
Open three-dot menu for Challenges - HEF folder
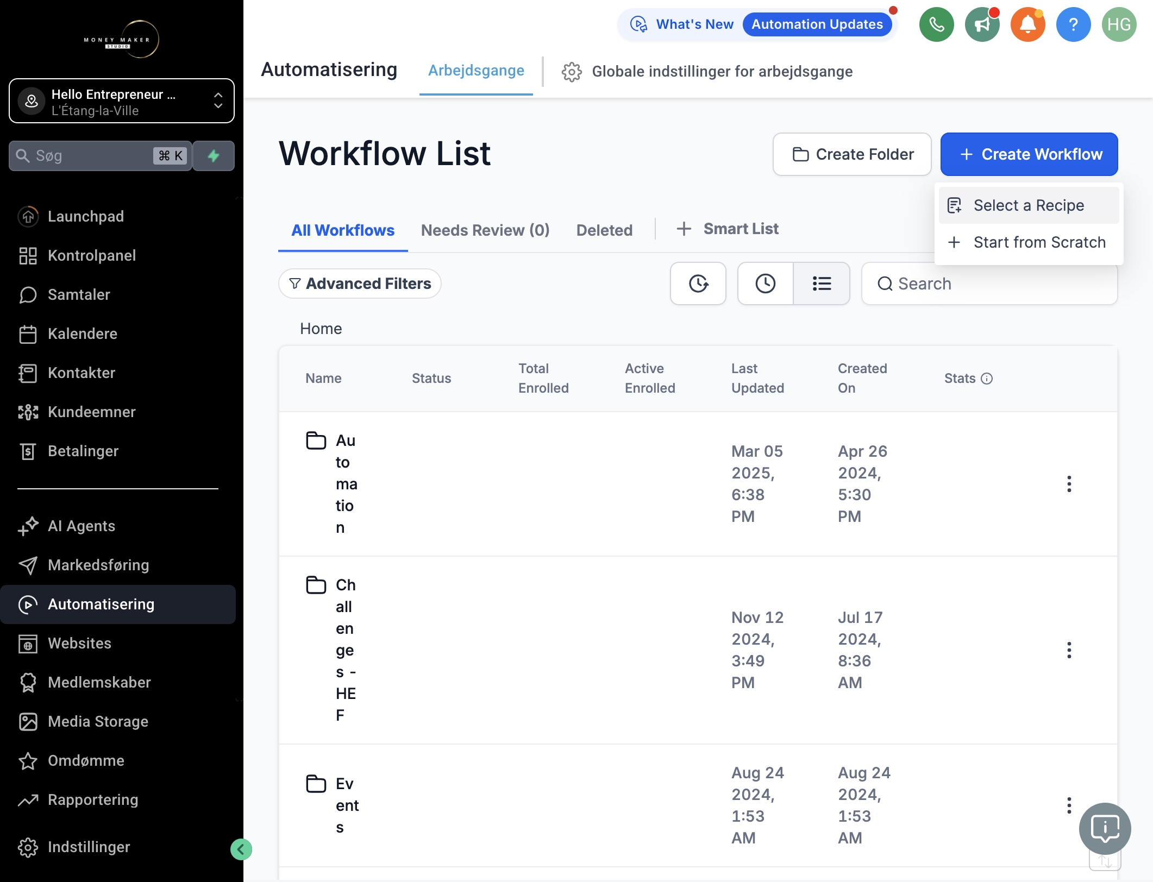coord(1069,650)
